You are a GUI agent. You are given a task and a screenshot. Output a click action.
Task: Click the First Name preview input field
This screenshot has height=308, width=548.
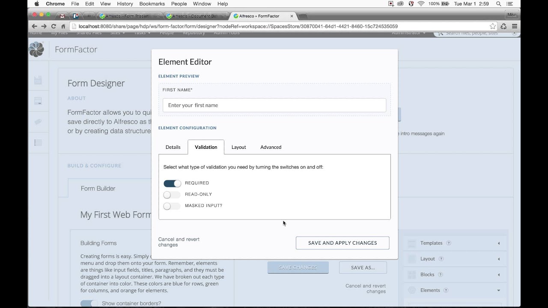point(274,105)
